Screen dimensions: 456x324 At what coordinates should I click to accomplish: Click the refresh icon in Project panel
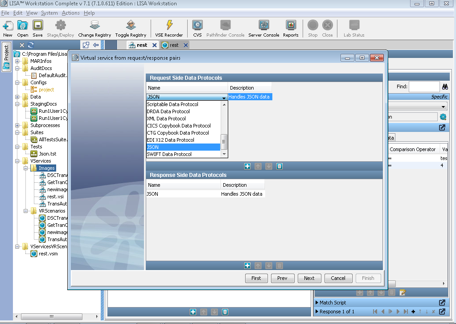(31, 45)
